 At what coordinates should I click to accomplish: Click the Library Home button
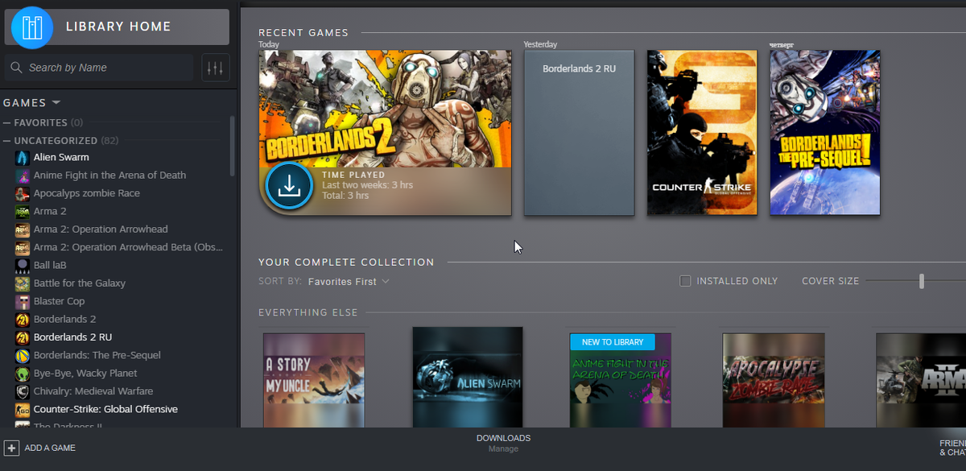coord(118,27)
